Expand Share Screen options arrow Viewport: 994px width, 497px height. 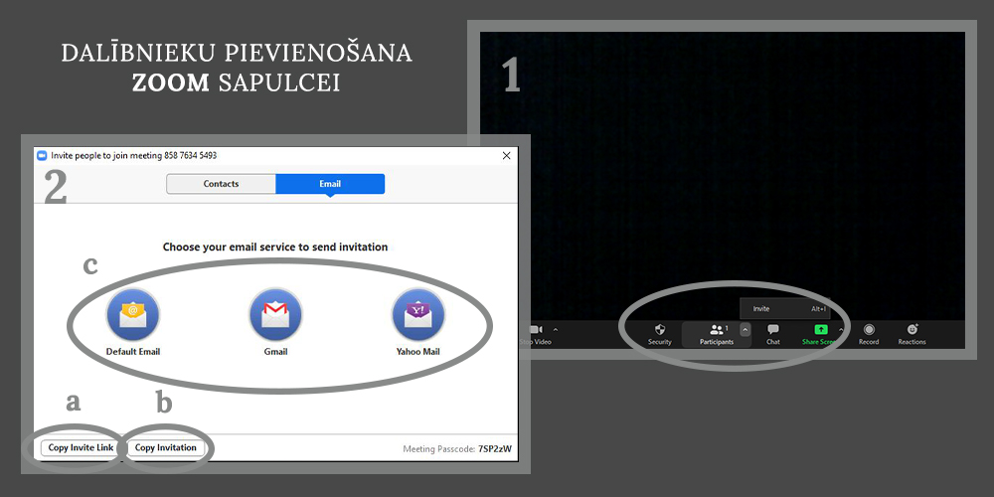[x=841, y=330]
